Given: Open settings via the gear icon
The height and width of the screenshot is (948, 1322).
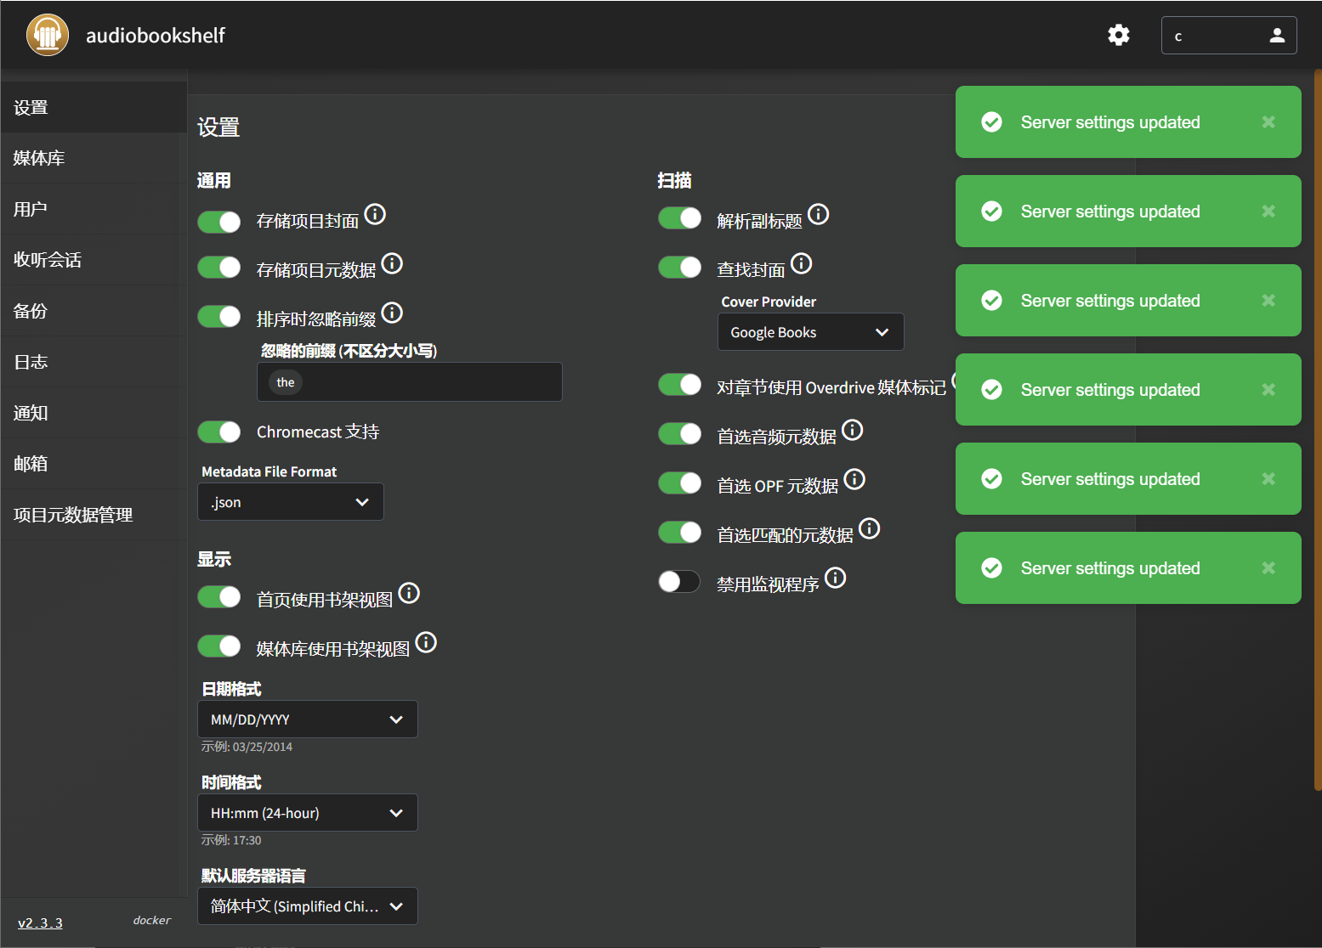Looking at the screenshot, I should 1119,35.
